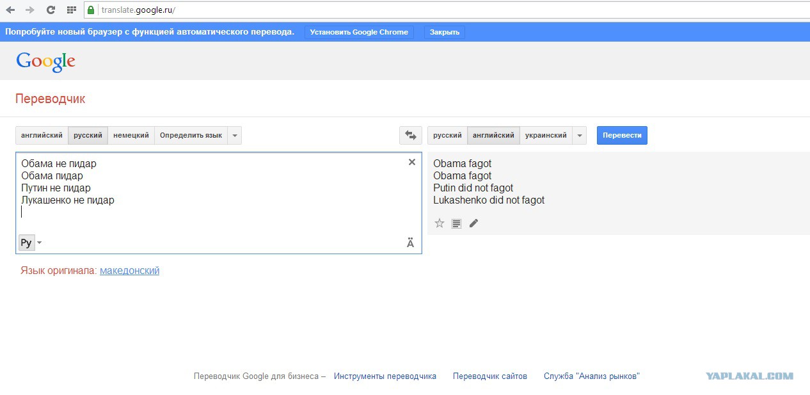Open the Ру input method dropdown
This screenshot has width=810, height=395.
pyautogui.click(x=39, y=243)
